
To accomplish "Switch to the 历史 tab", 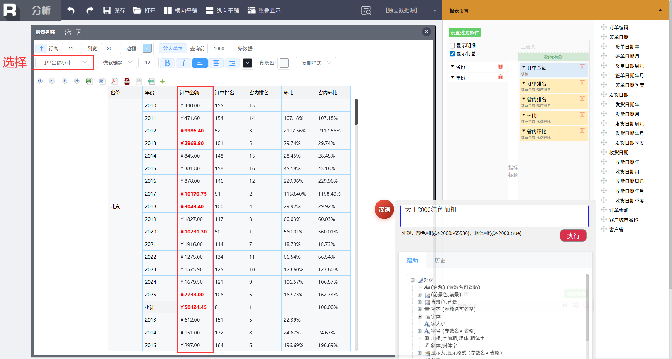I will click(x=440, y=260).
